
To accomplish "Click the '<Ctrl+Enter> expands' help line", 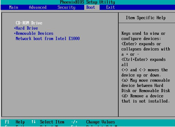I will [x=143, y=60].
